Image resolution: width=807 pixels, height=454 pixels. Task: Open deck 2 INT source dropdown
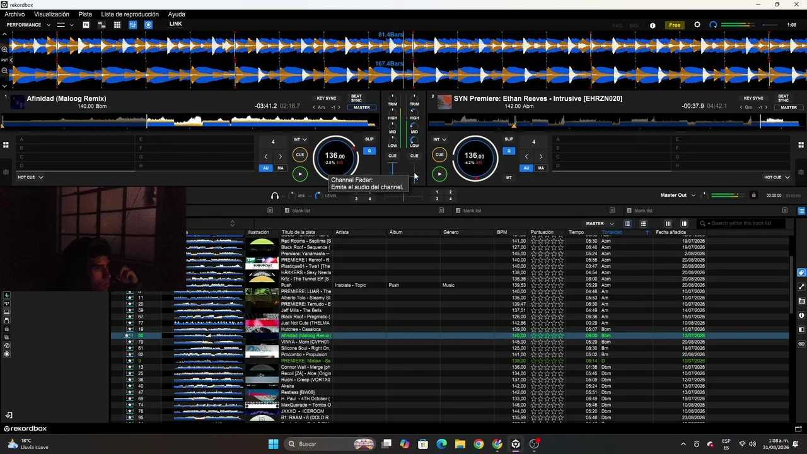point(439,139)
